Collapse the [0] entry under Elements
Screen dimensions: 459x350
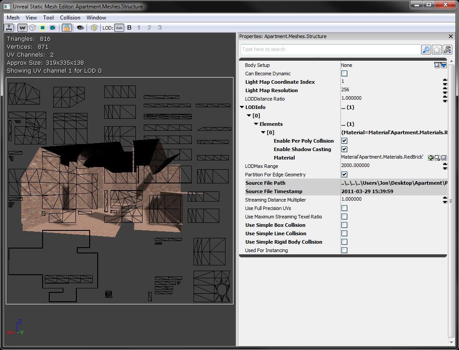[263, 132]
